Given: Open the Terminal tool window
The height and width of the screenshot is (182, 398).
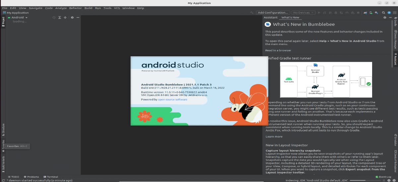Looking at the screenshot, I should pos(50,177).
